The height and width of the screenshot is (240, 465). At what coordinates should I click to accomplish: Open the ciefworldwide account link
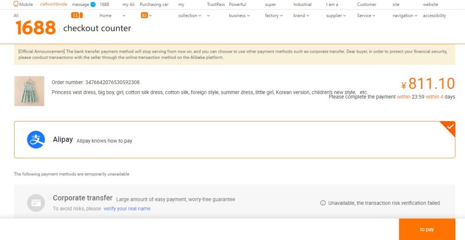(x=53, y=5)
